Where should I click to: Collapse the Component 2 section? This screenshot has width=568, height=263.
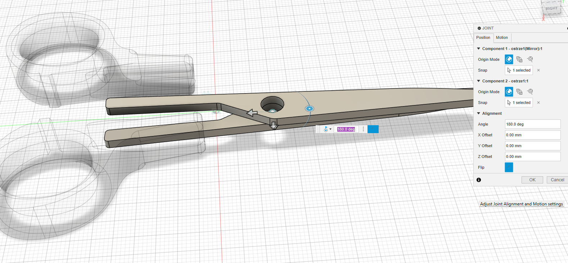[x=479, y=81]
